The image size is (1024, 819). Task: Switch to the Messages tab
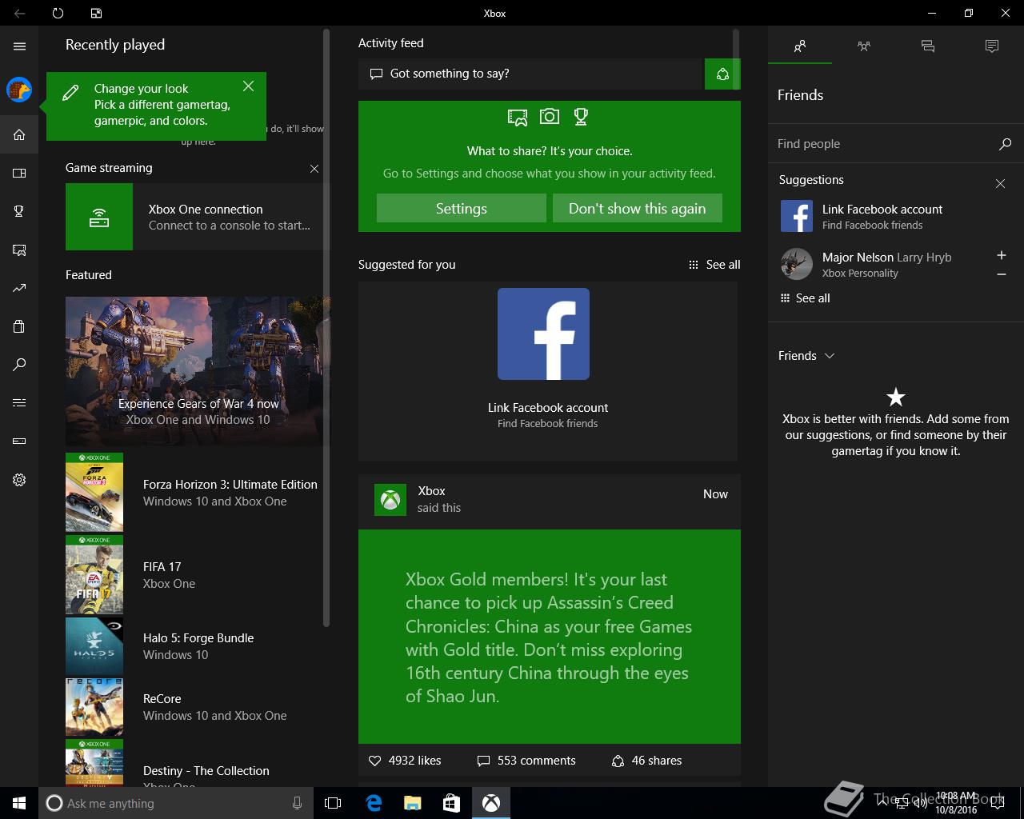[928, 46]
